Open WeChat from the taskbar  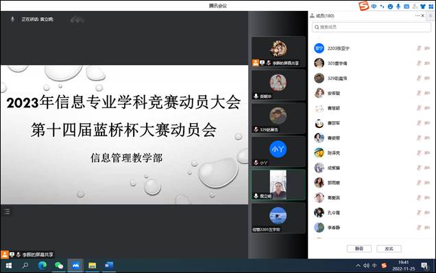pyautogui.click(x=59, y=265)
